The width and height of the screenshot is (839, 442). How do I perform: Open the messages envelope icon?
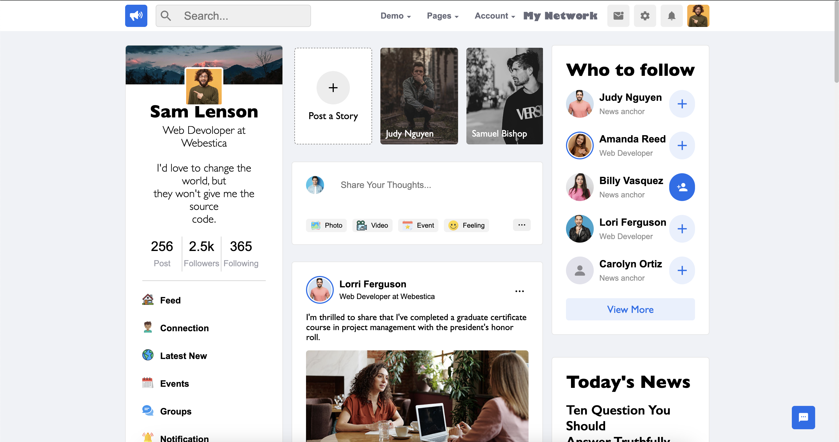click(618, 16)
